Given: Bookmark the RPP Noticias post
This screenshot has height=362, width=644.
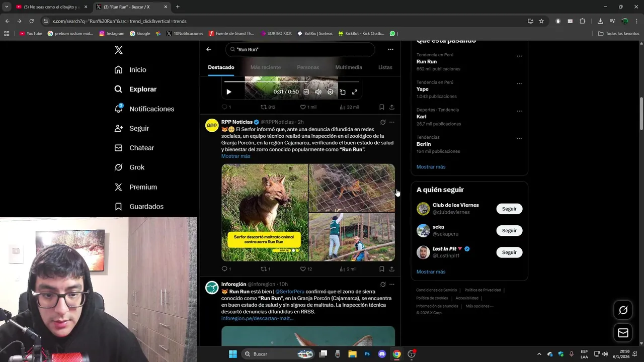Looking at the screenshot, I should coord(382,269).
